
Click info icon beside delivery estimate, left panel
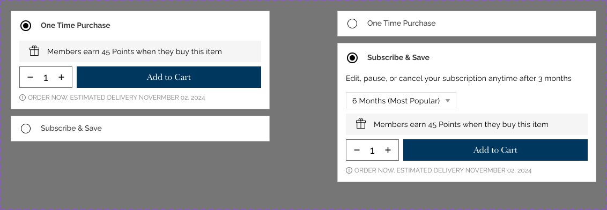23,97
